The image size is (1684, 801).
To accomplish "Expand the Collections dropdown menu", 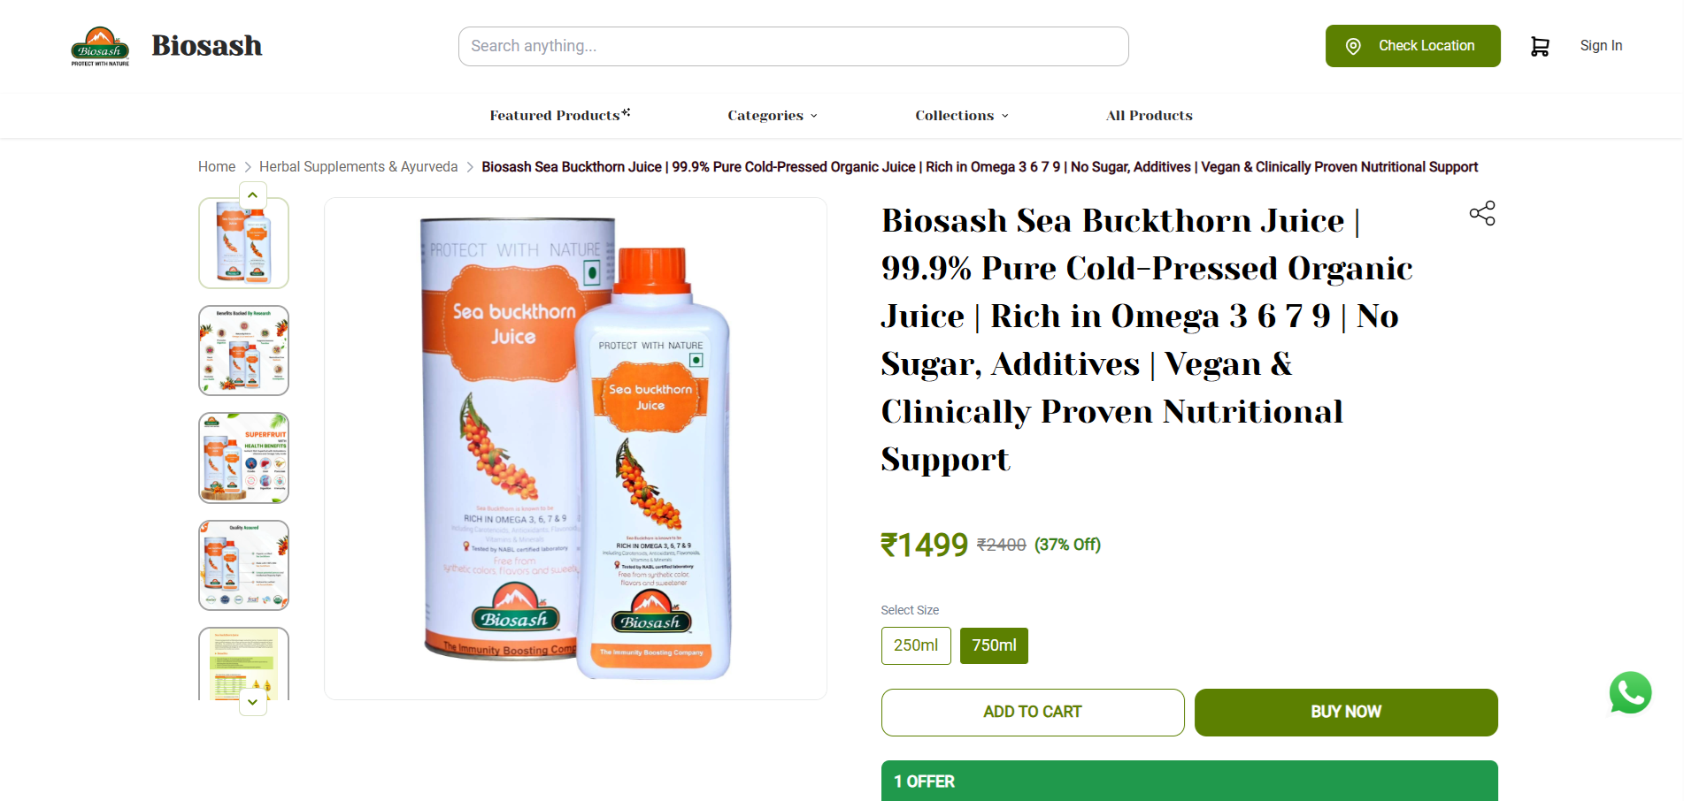I will (962, 116).
